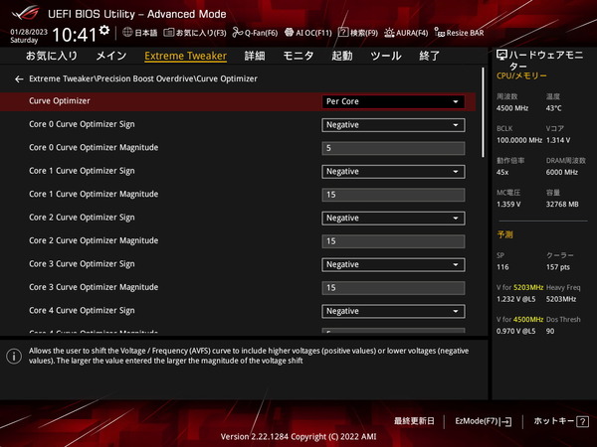Switch to the メイン tab
The image size is (597, 447).
click(x=110, y=57)
